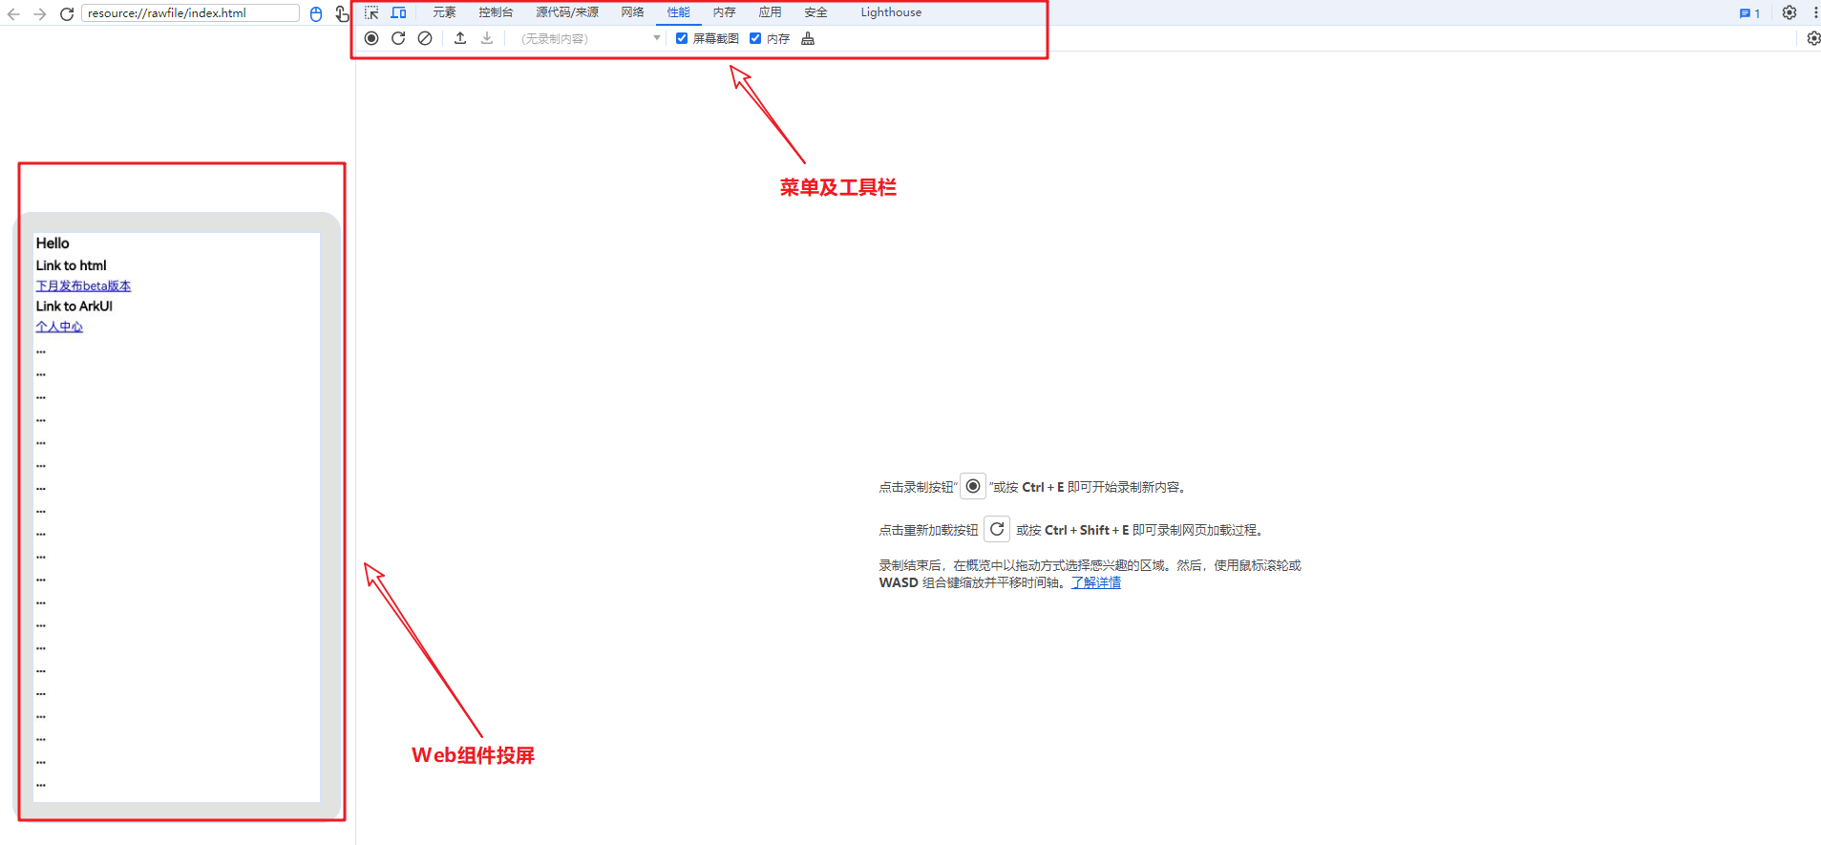Uncheck the 屏幕截图 checkbox
Screen dimensions: 1821x845
click(x=682, y=38)
